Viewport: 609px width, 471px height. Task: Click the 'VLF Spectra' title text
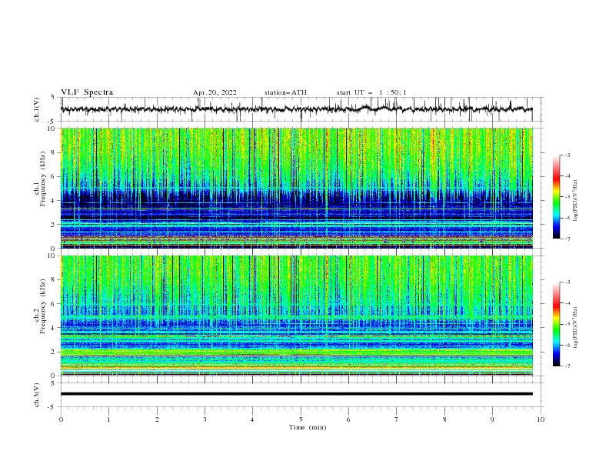(87, 92)
